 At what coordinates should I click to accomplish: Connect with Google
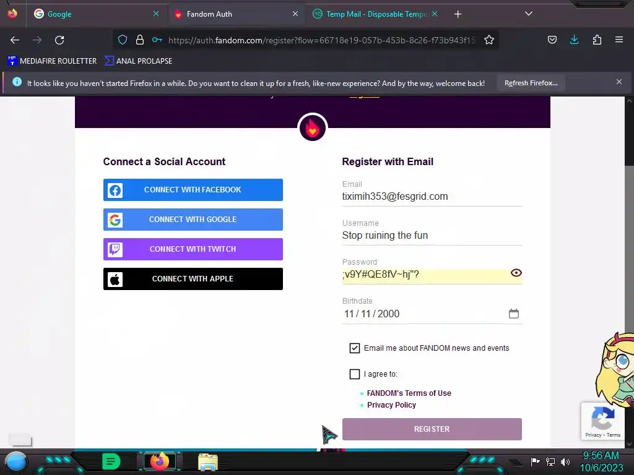193,220
